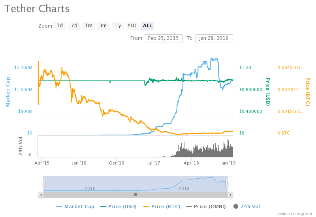The image size is (316, 217).
Task: Toggle the Market Cap series label
Action: pos(79,206)
